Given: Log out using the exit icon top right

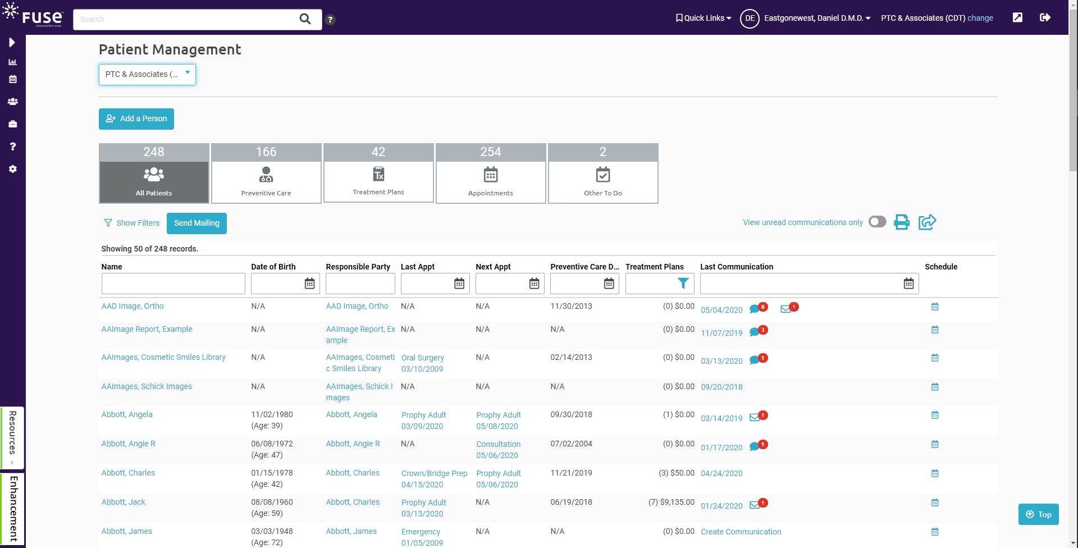Looking at the screenshot, I should [x=1045, y=17].
